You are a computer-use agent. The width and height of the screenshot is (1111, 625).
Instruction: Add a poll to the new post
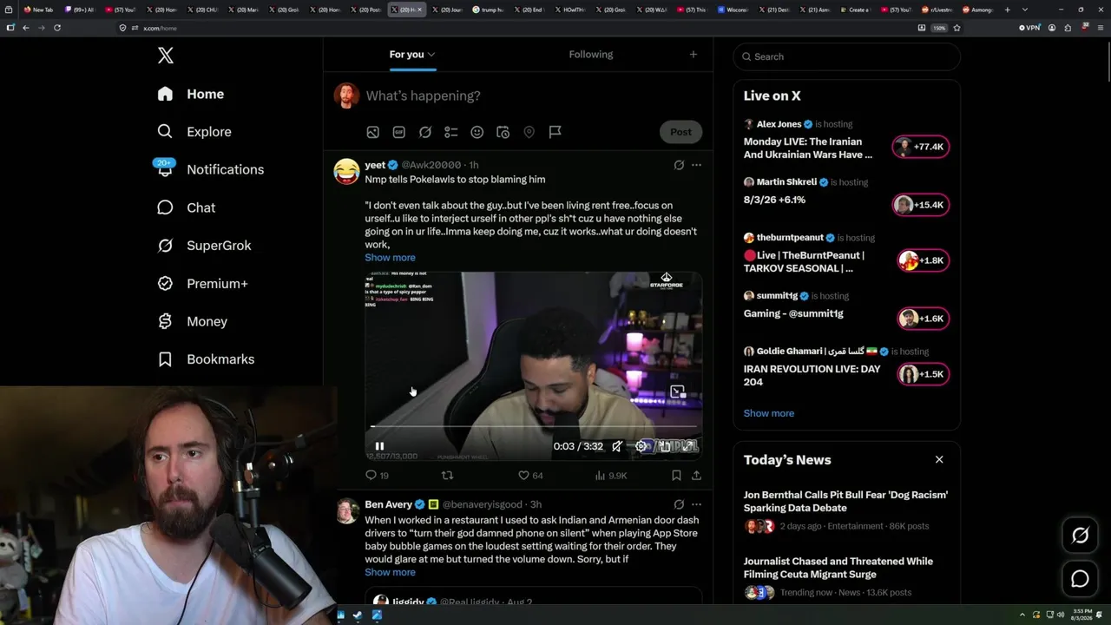pos(450,132)
